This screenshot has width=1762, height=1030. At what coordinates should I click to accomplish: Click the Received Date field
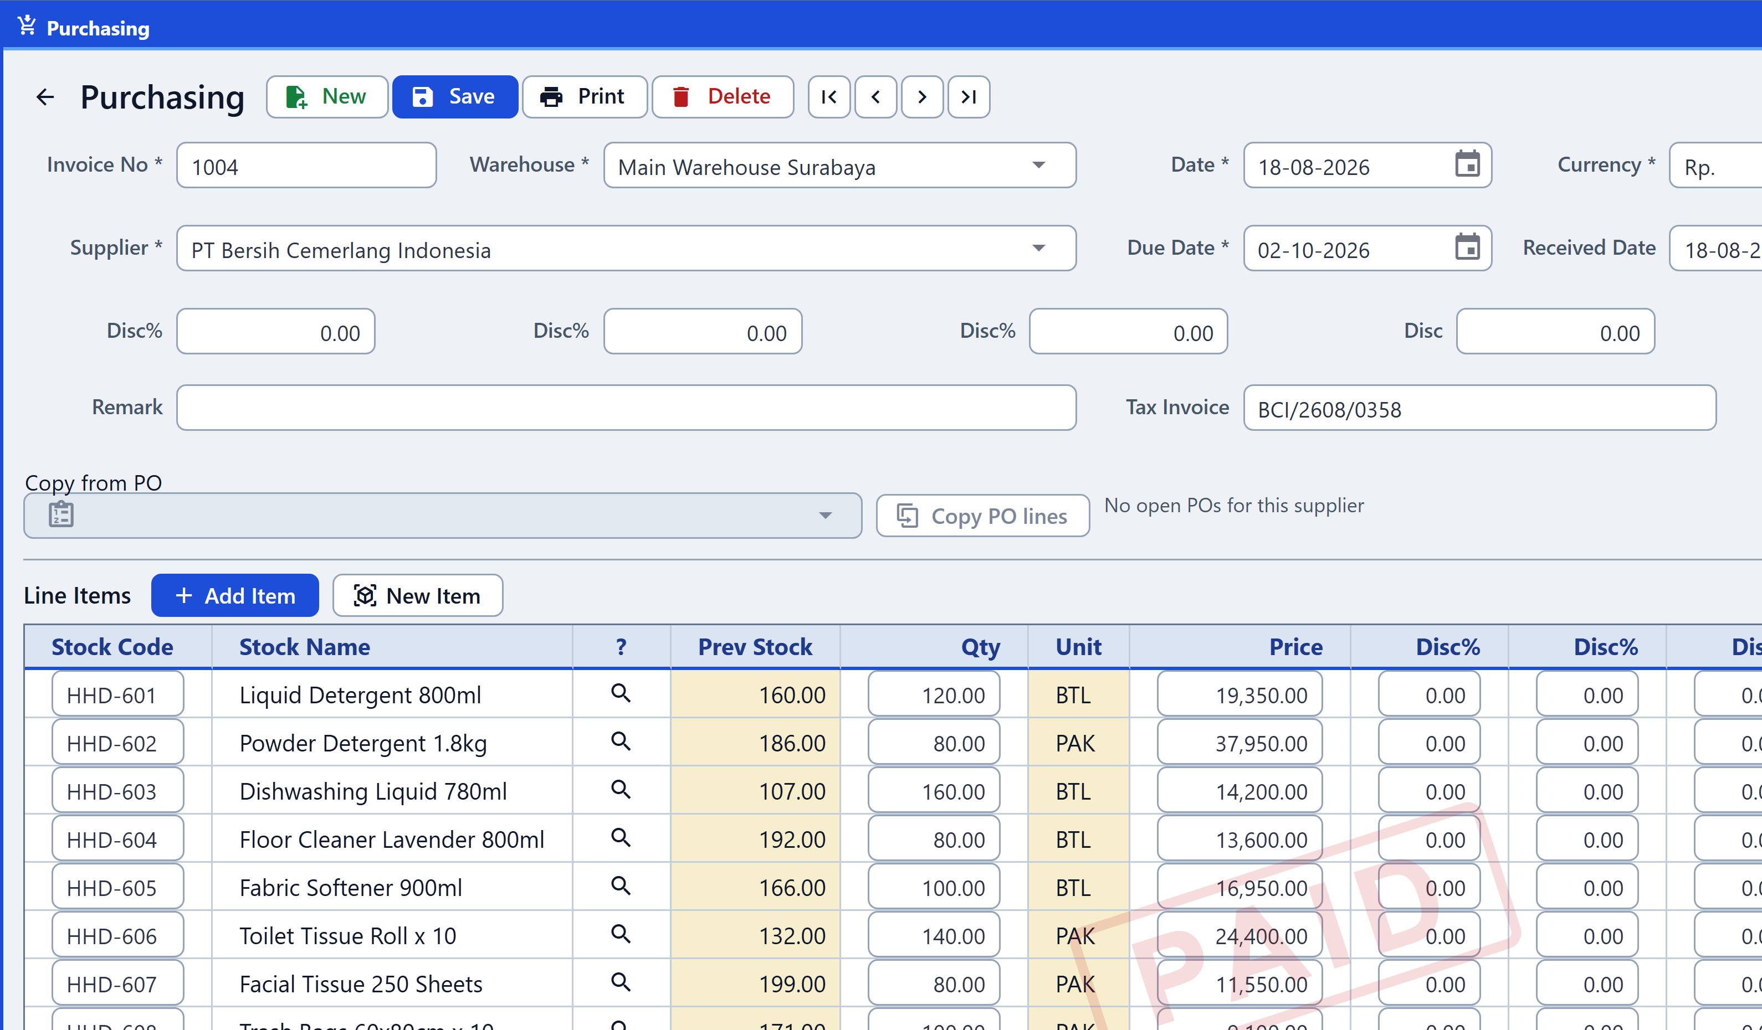click(1715, 248)
